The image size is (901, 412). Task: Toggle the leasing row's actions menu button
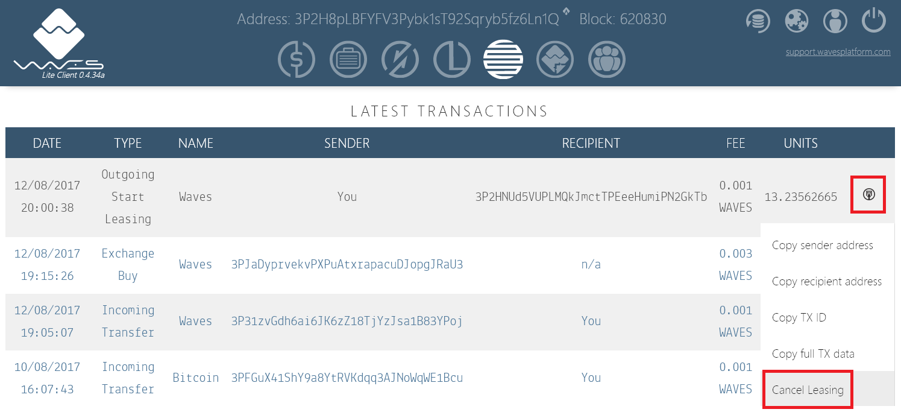click(868, 195)
